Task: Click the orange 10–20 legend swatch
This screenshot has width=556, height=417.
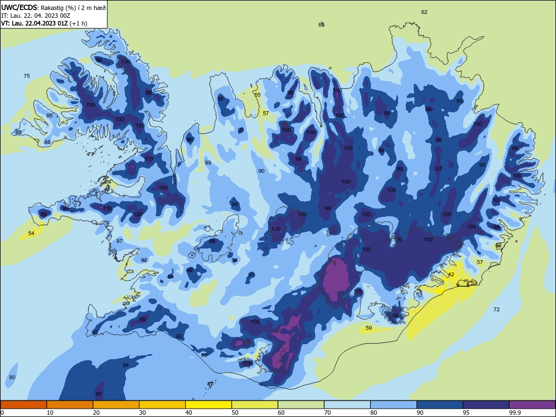Action: click(70, 405)
